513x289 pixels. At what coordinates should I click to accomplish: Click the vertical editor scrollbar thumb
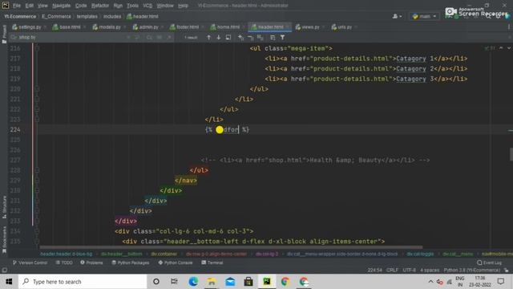pyautogui.click(x=511, y=154)
